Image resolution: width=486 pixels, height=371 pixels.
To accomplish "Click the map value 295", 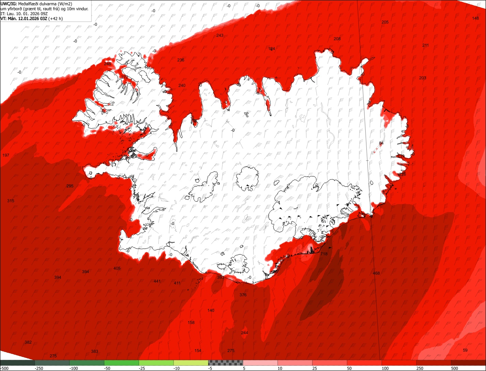I will pos(70,186).
